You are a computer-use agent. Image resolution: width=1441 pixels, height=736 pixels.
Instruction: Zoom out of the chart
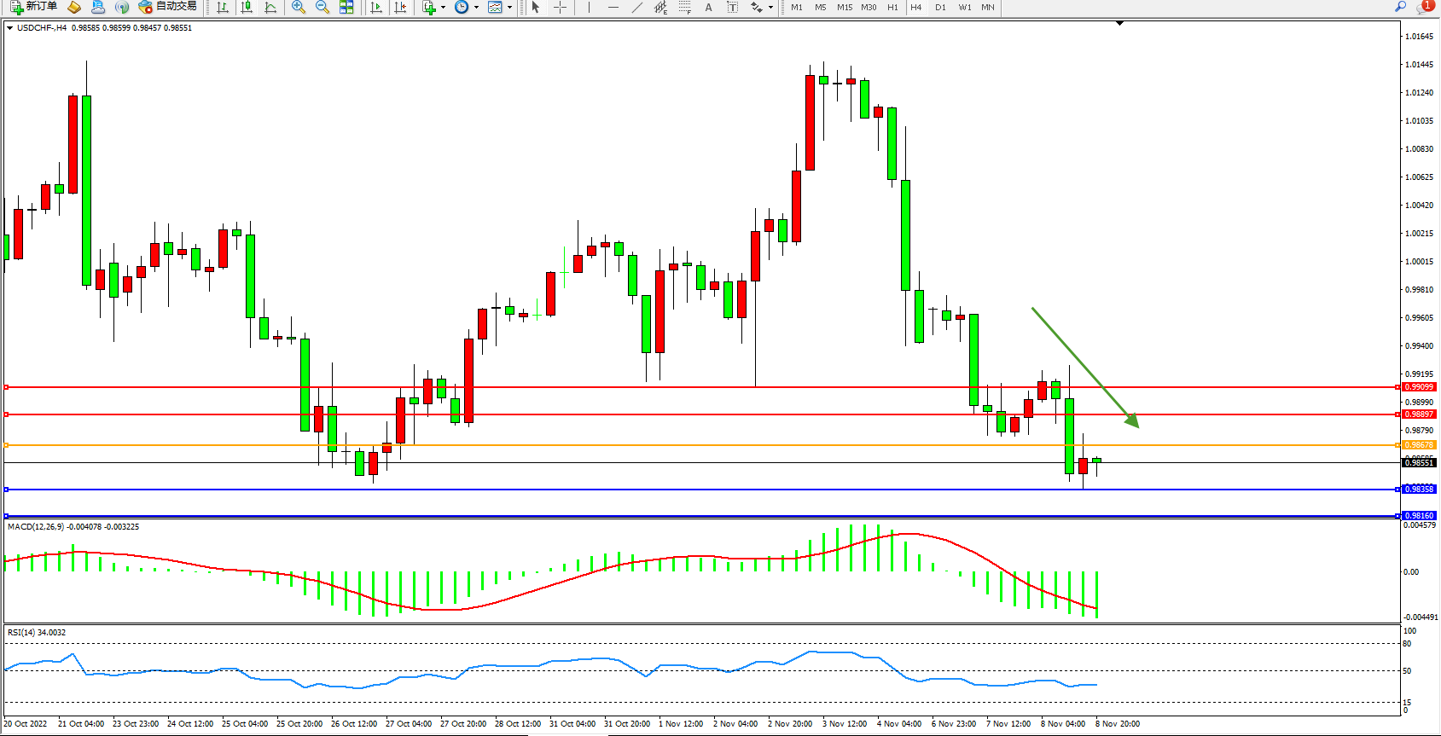tap(322, 7)
